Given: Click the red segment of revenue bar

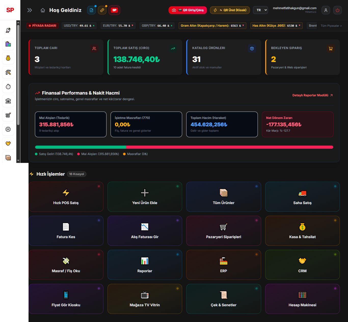Looking at the screenshot, I should pos(230,147).
